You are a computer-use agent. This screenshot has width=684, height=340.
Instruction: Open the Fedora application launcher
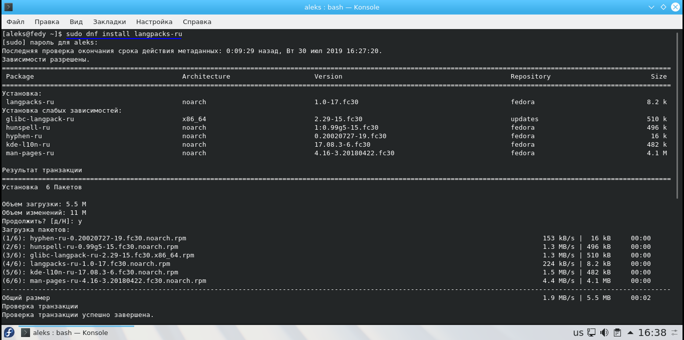[9, 332]
